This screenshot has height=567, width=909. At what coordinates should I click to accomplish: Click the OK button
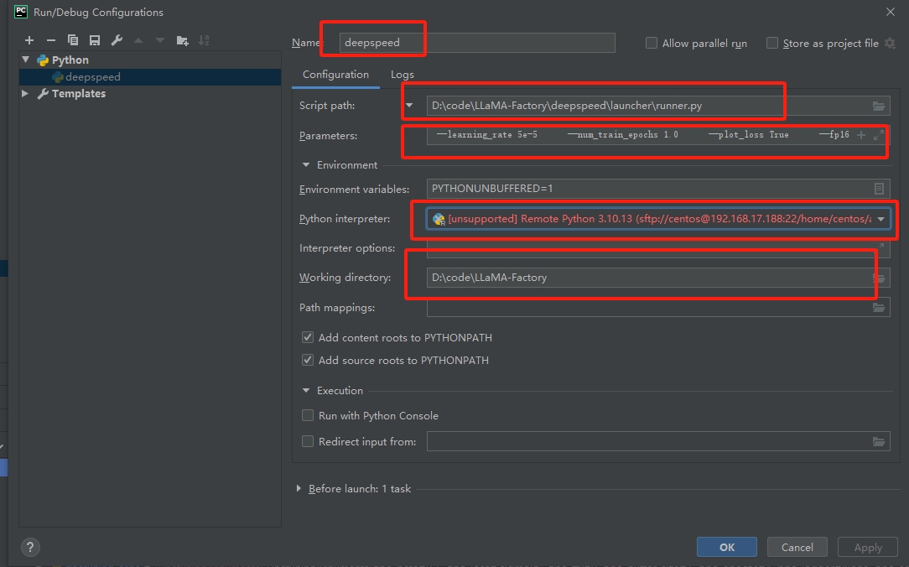point(726,547)
